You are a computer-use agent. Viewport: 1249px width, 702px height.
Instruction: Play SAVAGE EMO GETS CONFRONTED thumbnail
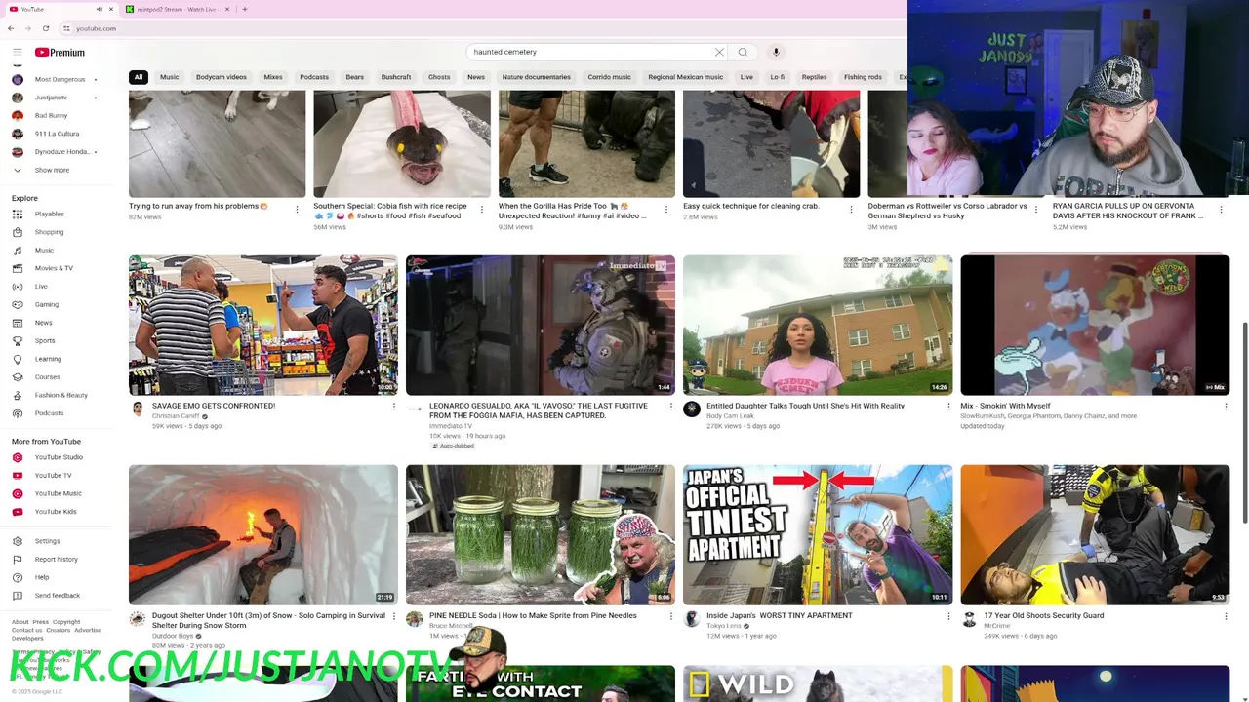[x=263, y=325]
